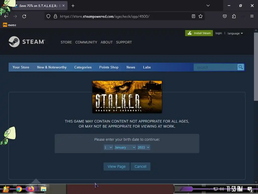Bookmark this page with the star icon
This screenshot has width=258, height=194.
click(x=200, y=16)
